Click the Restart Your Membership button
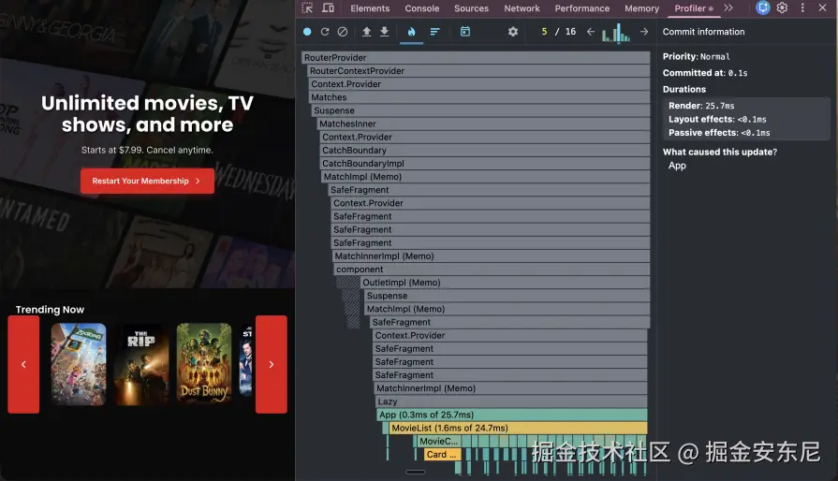This screenshot has height=481, width=838. (x=148, y=181)
